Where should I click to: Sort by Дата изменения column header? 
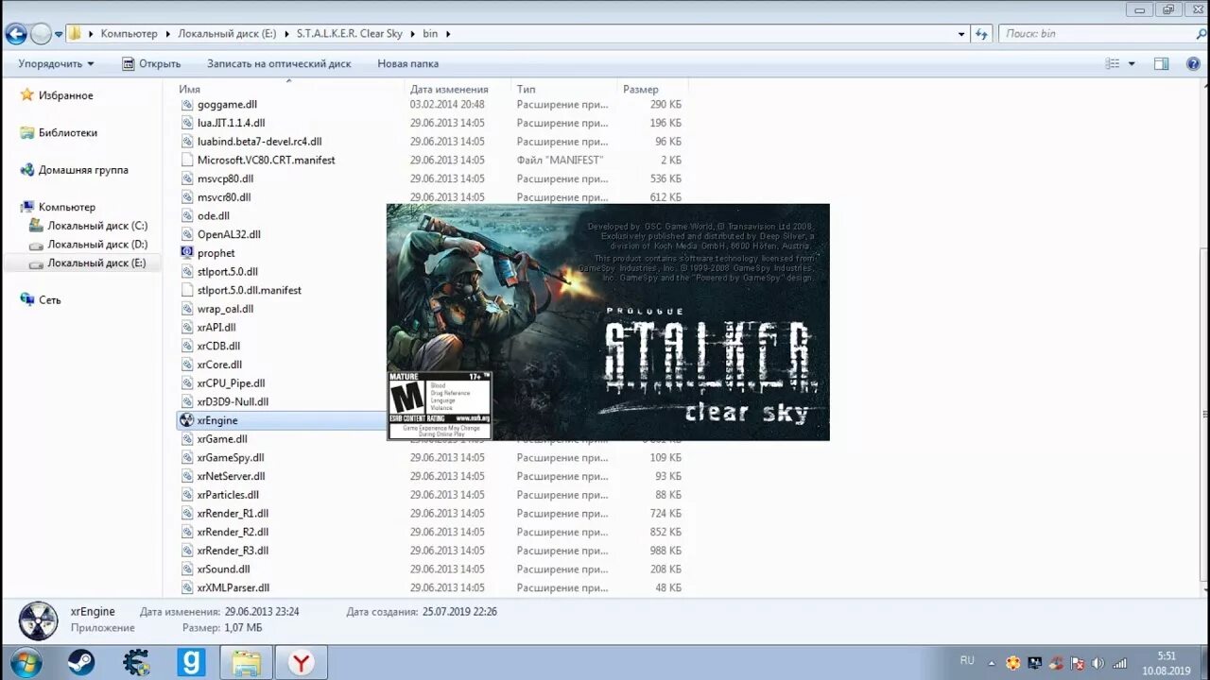click(448, 89)
